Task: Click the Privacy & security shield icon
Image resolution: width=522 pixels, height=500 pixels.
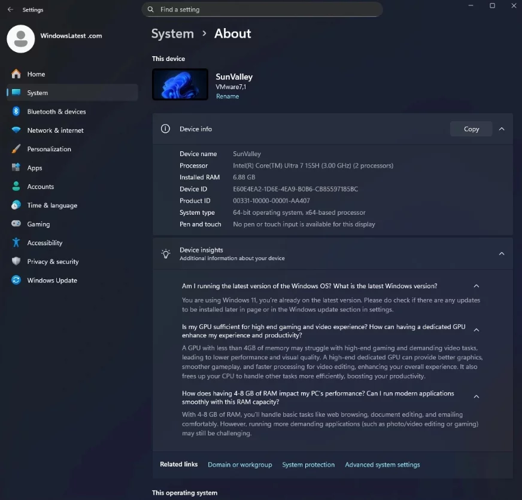Action: (x=16, y=261)
